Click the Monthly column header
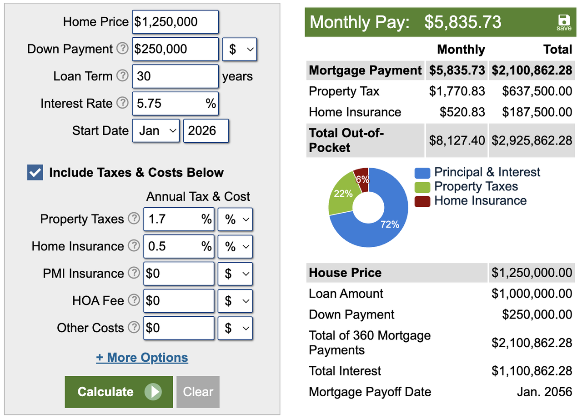The image size is (582, 419). [x=461, y=50]
